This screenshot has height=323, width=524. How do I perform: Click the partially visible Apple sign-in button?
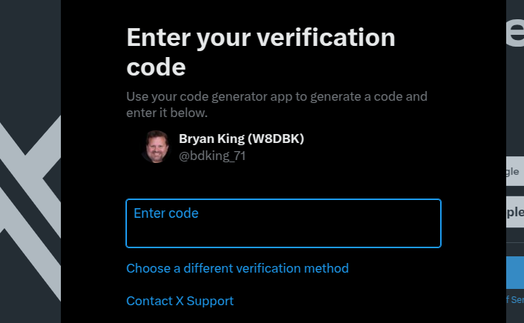(x=514, y=212)
